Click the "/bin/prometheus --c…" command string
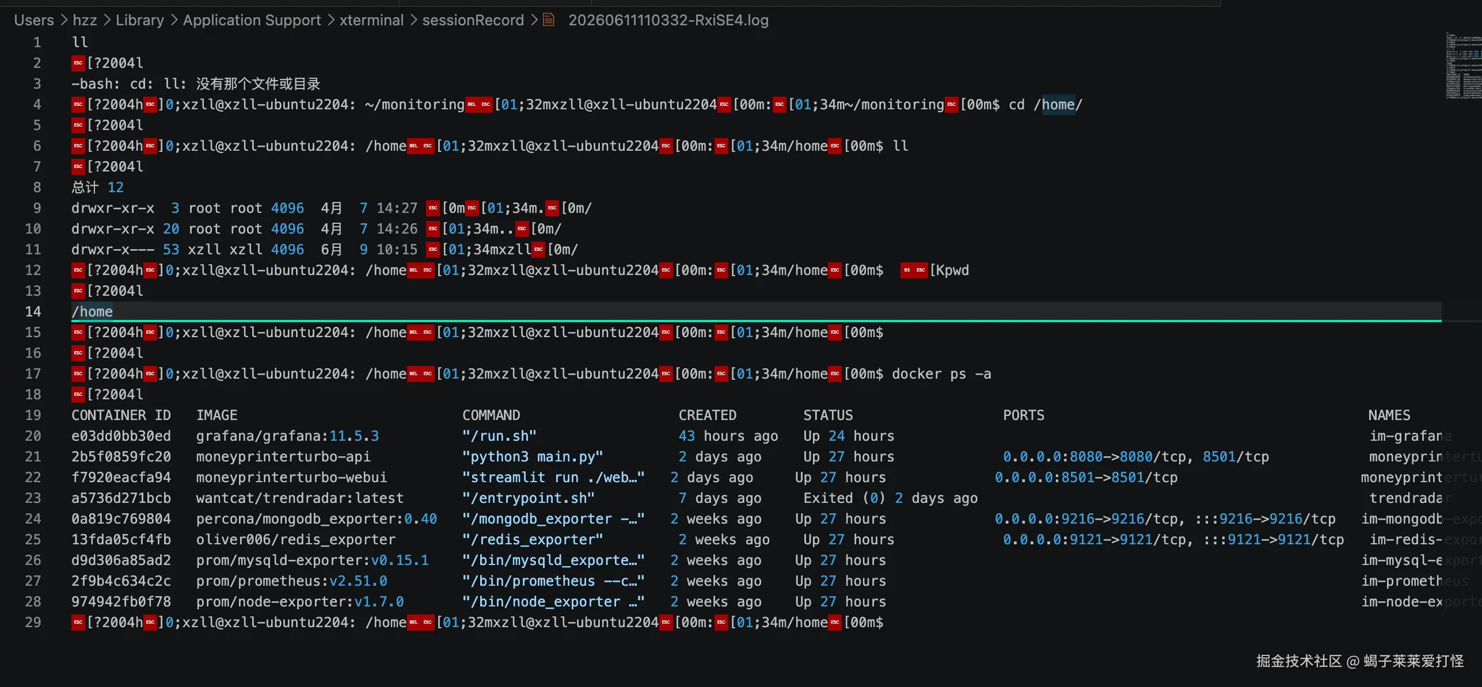The image size is (1482, 687). click(554, 581)
